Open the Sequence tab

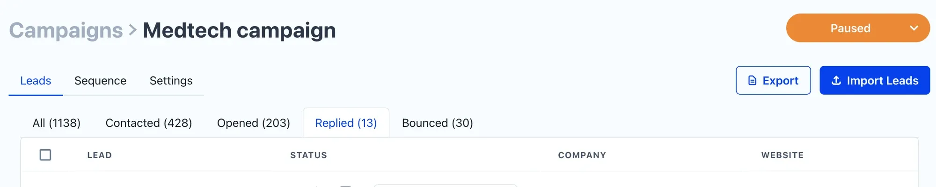click(x=100, y=81)
